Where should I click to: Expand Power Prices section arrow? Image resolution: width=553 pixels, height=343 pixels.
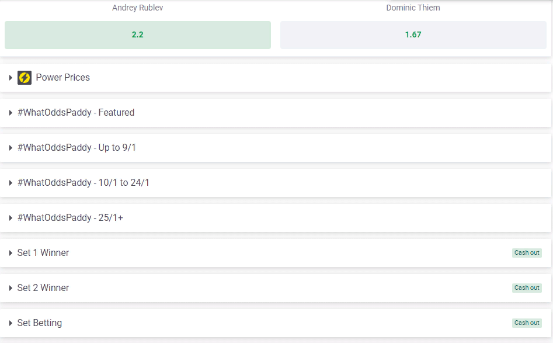click(x=11, y=78)
